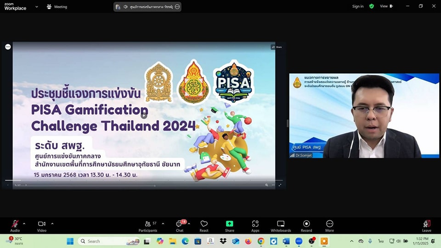441x248 pixels.
Task: Click the Sign in link
Action: click(358, 6)
